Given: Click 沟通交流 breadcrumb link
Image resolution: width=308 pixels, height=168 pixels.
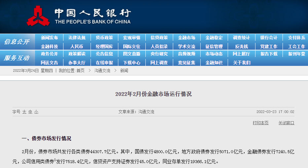Looking at the screenshot, I should click(102, 71).
